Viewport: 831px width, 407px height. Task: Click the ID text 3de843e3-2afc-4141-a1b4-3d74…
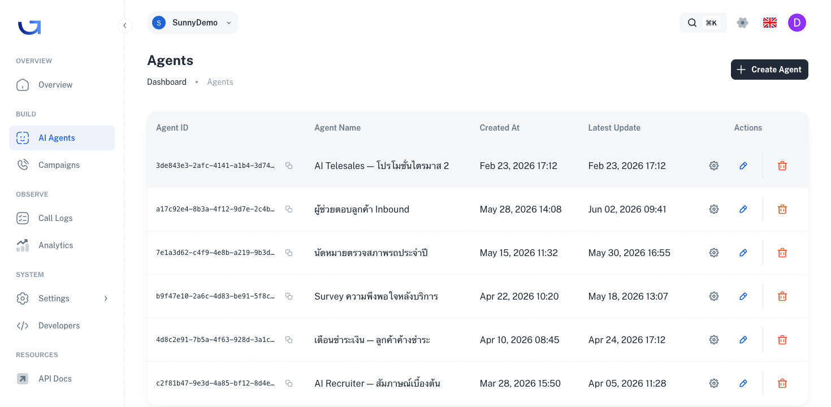[215, 166]
